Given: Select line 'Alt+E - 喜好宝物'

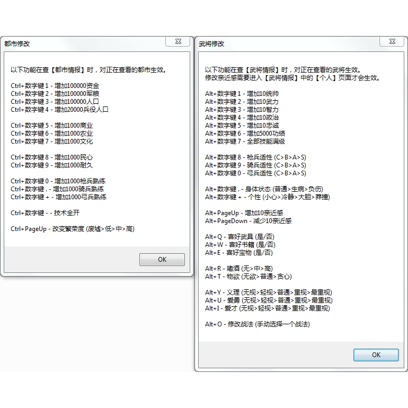Looking at the screenshot, I should [x=239, y=253].
